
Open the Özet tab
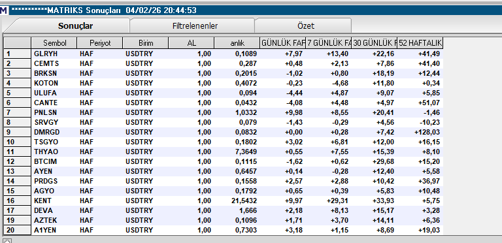tap(306, 26)
